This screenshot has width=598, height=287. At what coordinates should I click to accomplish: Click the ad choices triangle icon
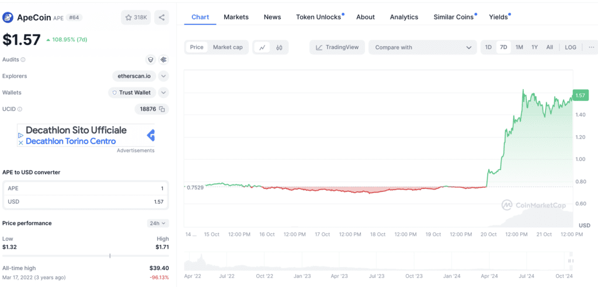pos(21,135)
